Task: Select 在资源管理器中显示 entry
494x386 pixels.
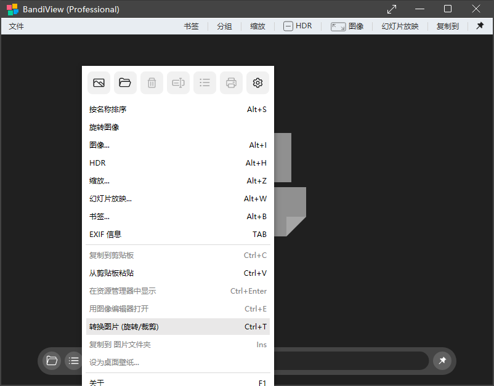Action: tap(177, 291)
